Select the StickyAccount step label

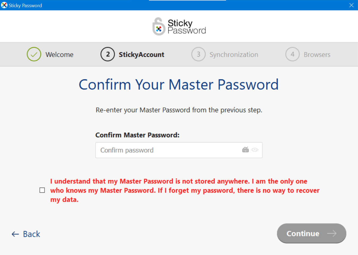(141, 55)
